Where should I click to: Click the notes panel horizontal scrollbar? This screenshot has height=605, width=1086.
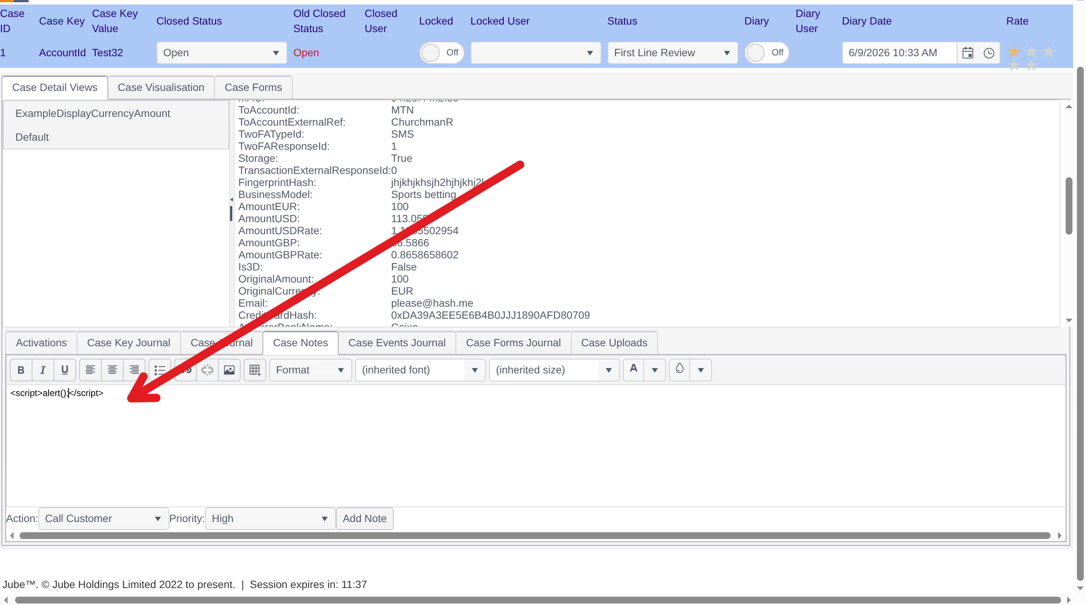click(535, 536)
